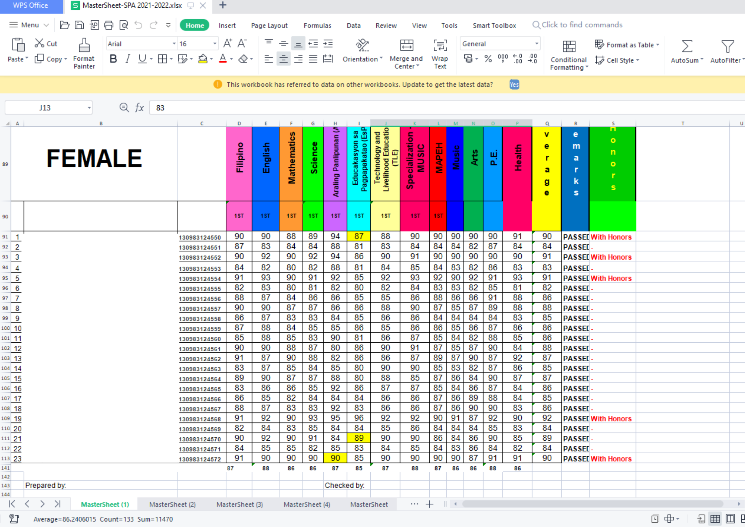This screenshot has height=527, width=745.
Task: Switch to MasterSheet (3) sheet tab
Action: tap(239, 504)
